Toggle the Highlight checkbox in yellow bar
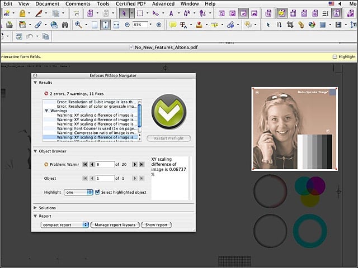The height and width of the screenshot is (268, 358). point(335,57)
